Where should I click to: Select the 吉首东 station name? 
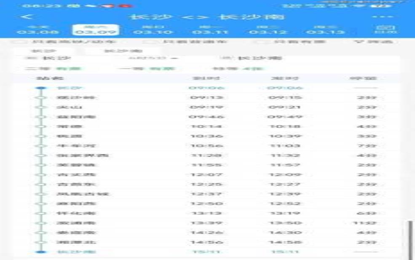click(76, 185)
